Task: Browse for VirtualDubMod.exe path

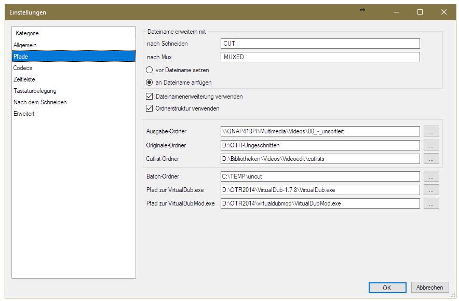Action: click(x=431, y=203)
